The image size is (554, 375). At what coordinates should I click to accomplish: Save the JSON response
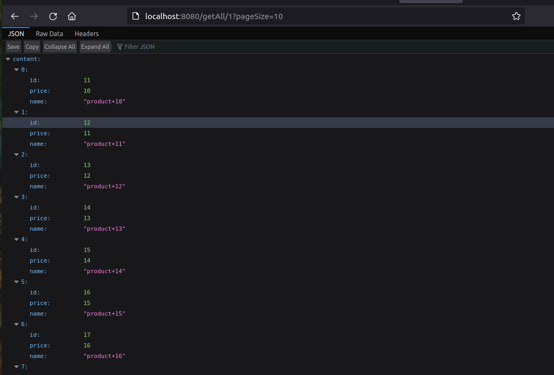tap(13, 47)
